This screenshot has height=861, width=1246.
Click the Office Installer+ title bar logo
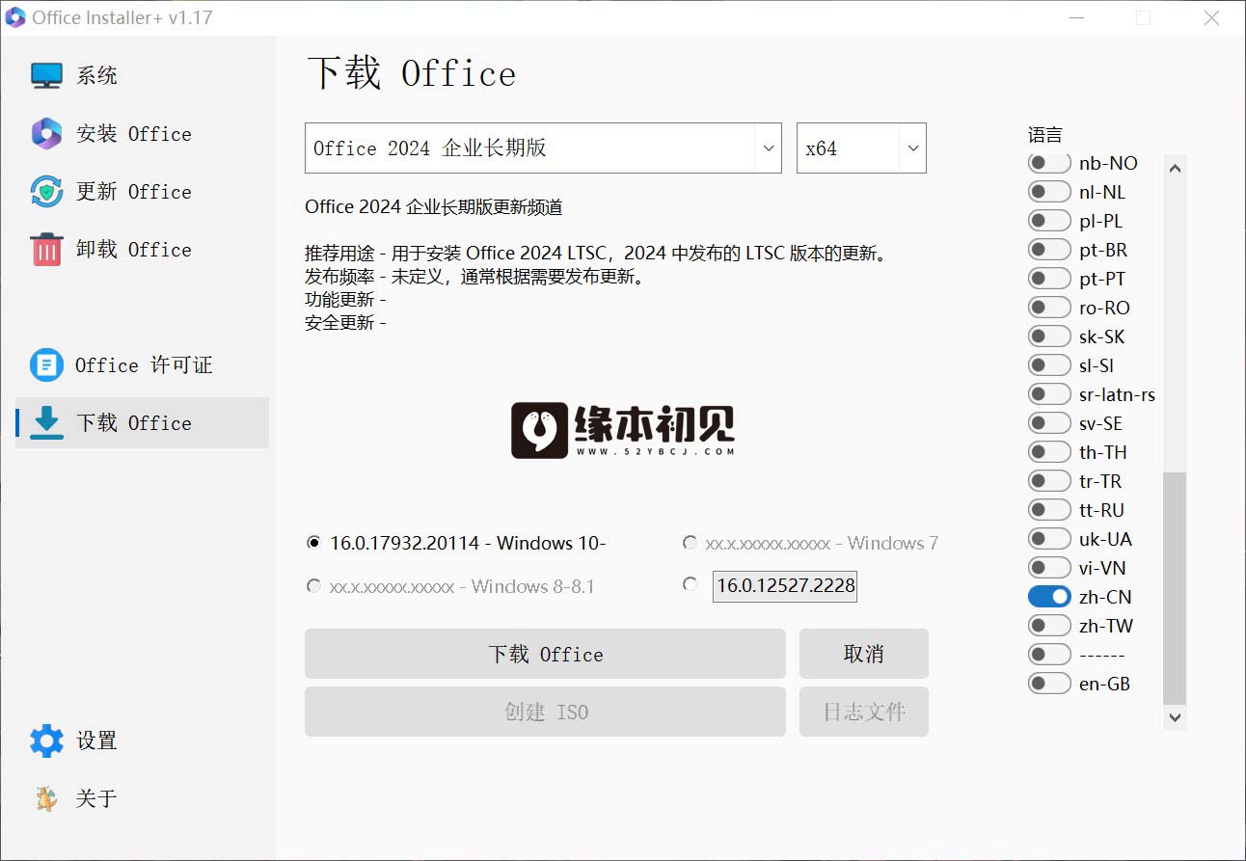(x=15, y=17)
